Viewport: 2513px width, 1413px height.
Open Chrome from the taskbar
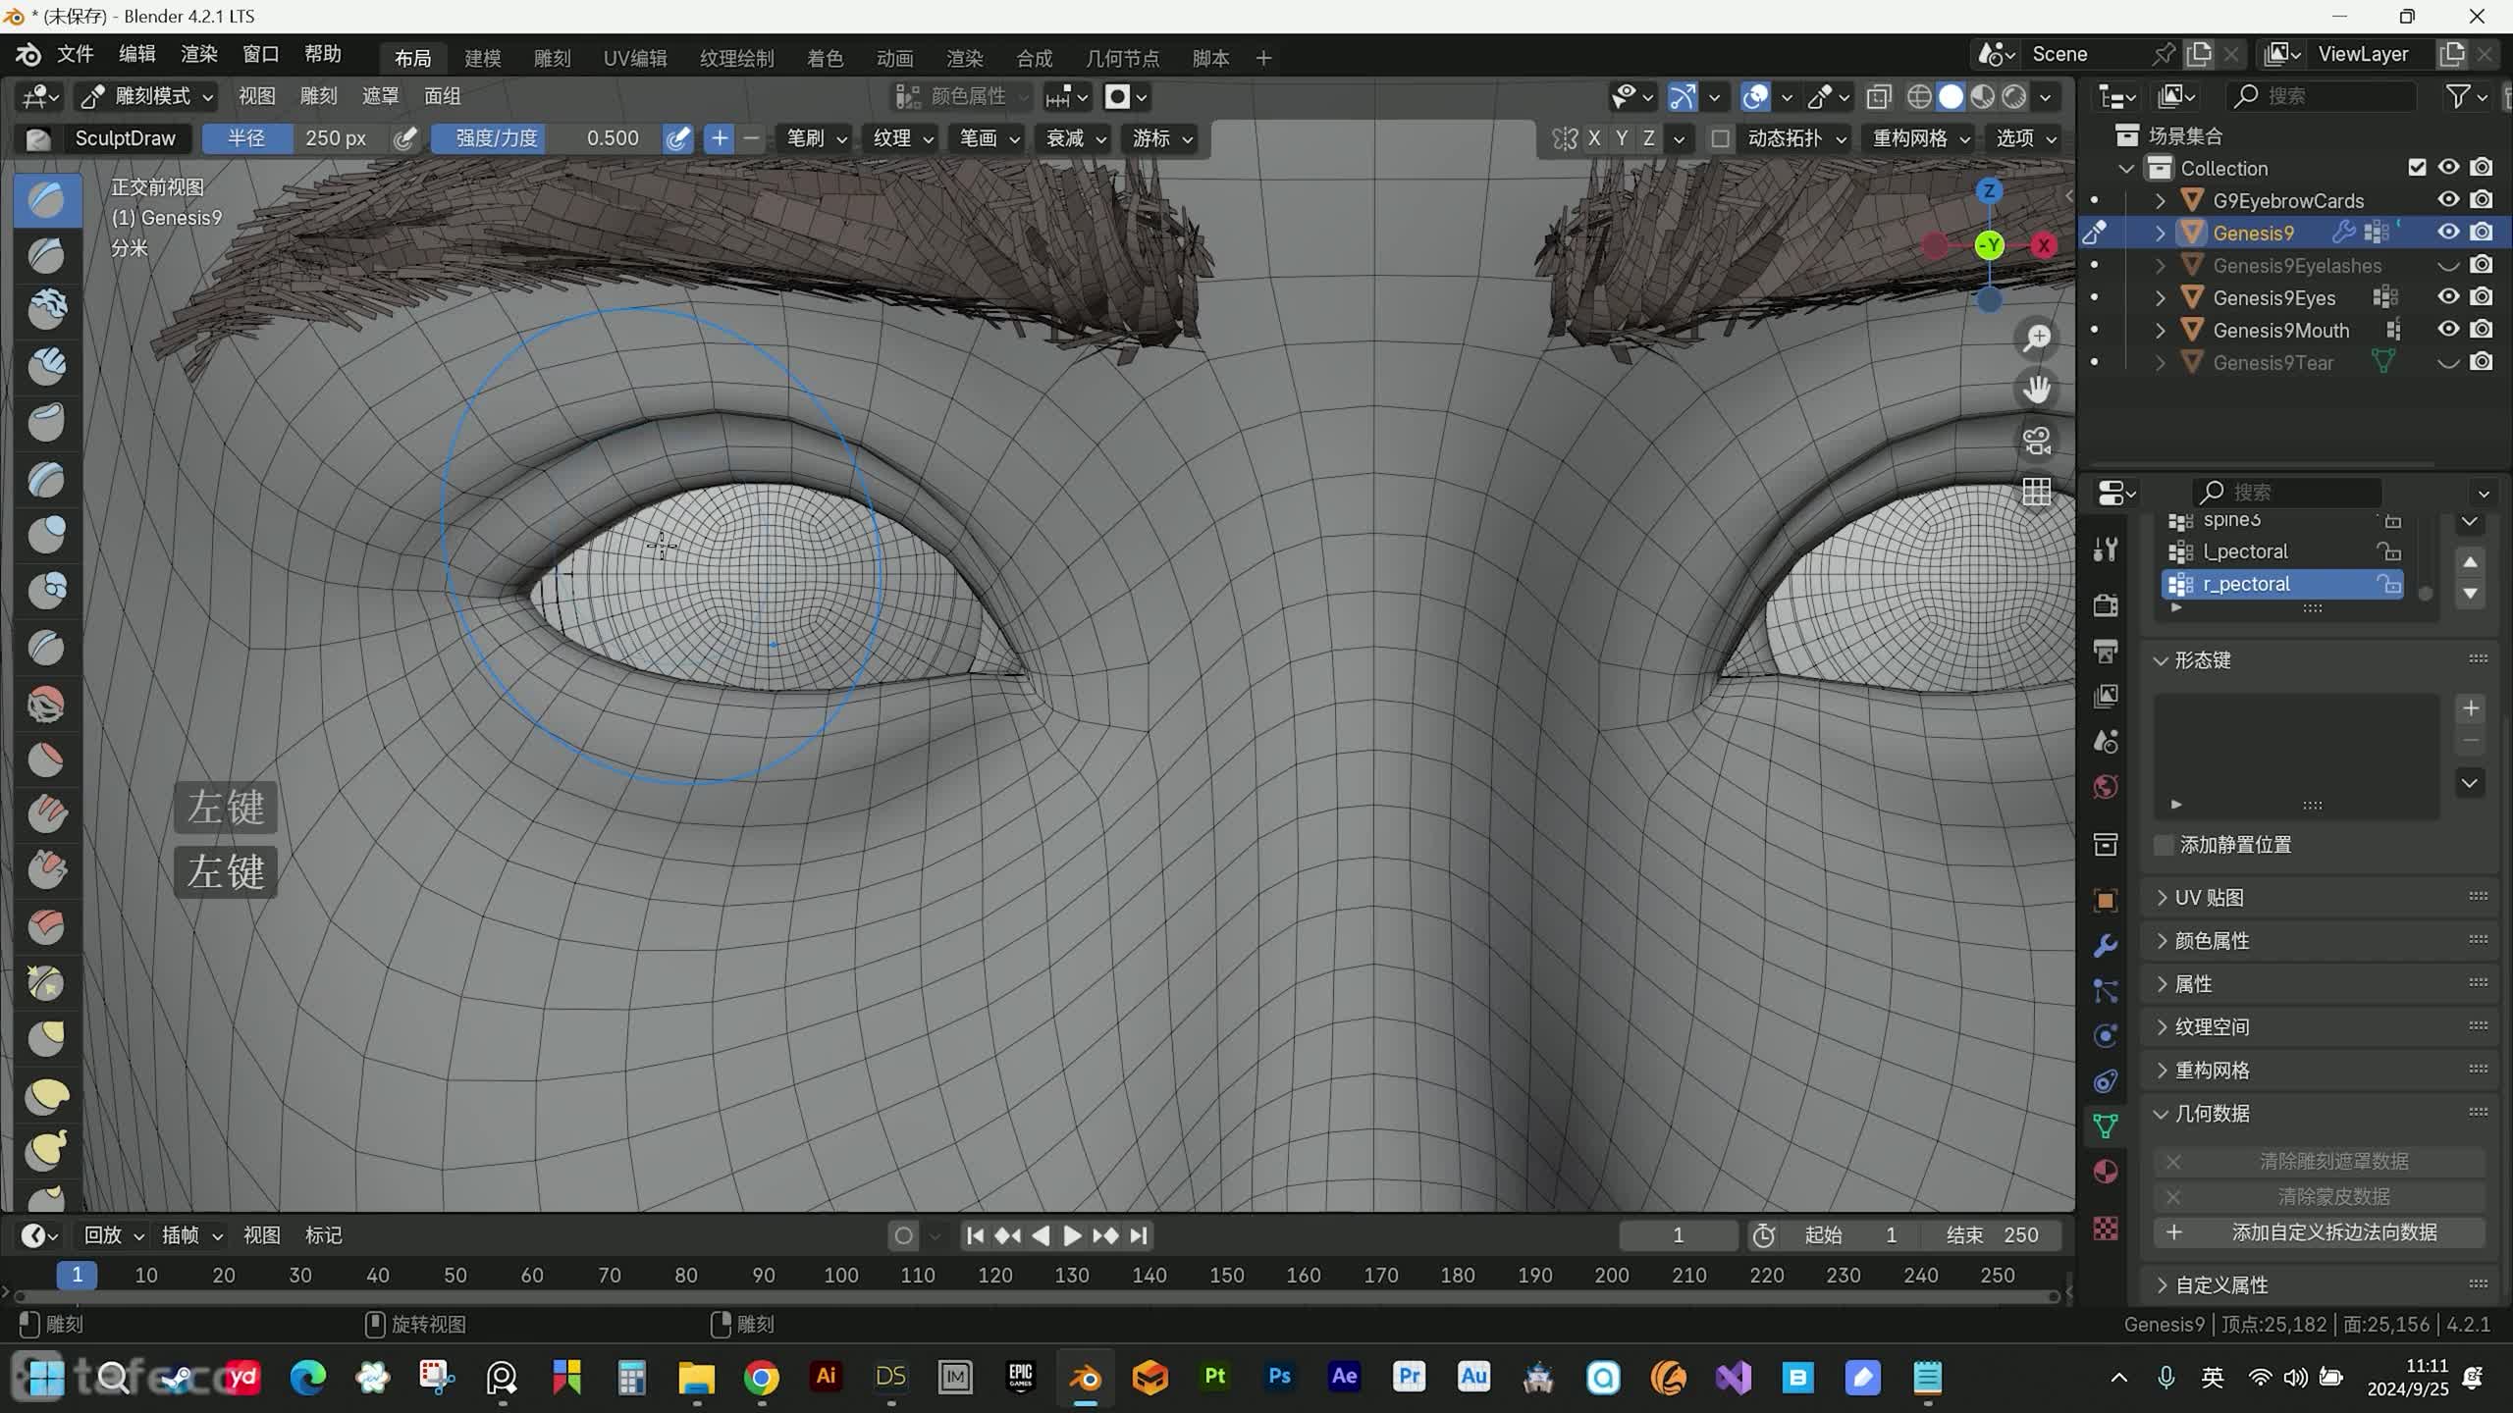tap(761, 1377)
